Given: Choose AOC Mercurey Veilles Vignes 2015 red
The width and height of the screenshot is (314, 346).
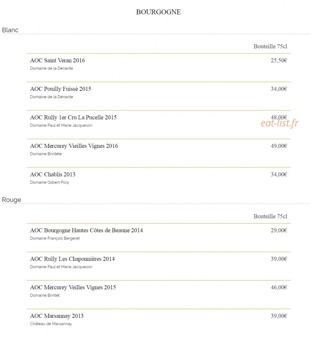Looking at the screenshot, I should click(x=73, y=287).
